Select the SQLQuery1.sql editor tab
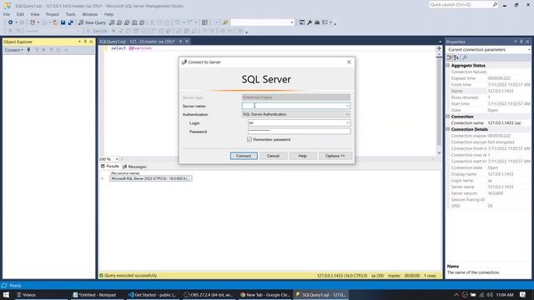The width and height of the screenshot is (534, 300). (136, 42)
